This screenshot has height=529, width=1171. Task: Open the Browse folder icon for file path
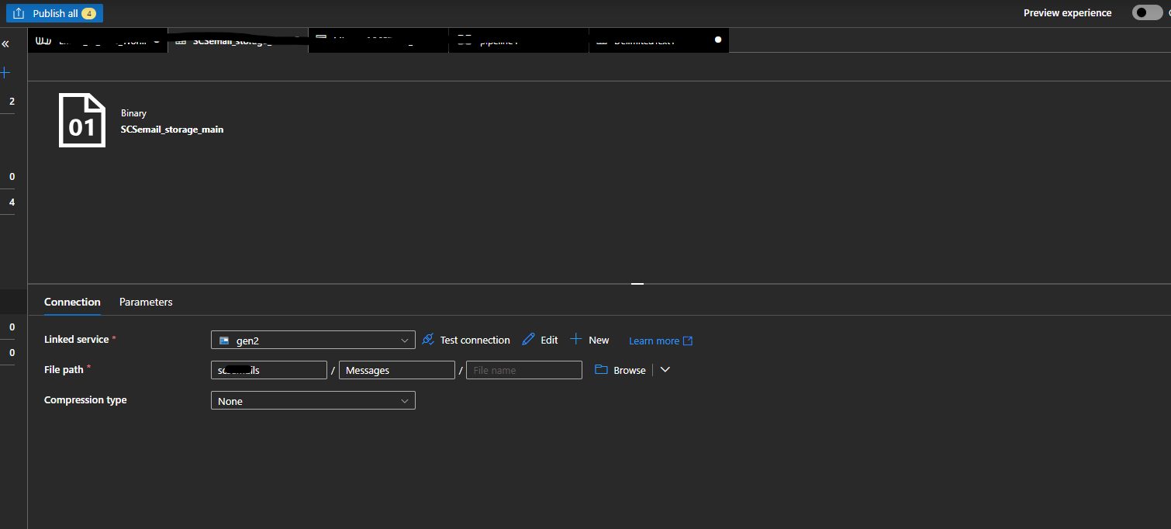601,370
